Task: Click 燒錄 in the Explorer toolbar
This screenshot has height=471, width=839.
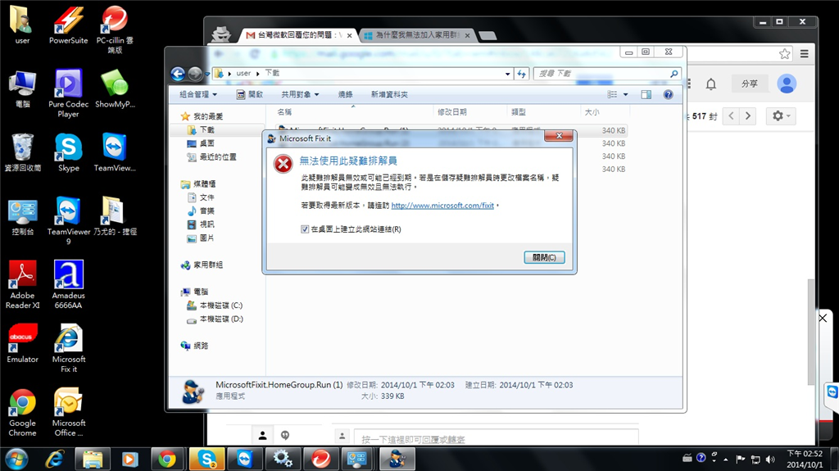Action: (x=345, y=94)
